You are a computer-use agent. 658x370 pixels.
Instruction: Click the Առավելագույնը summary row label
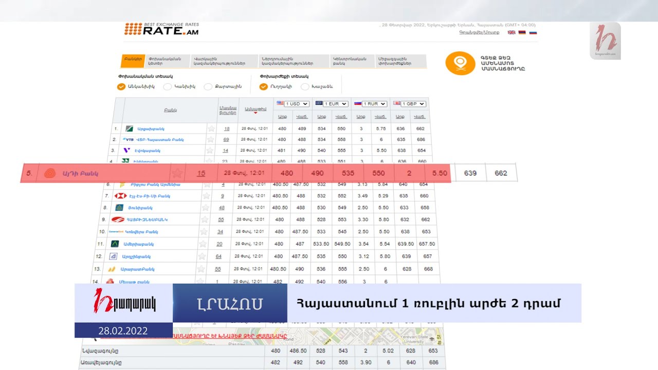pos(101,362)
